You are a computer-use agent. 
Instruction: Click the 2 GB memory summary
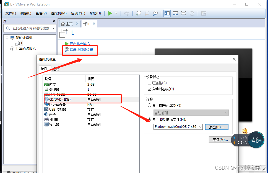tap(91, 85)
